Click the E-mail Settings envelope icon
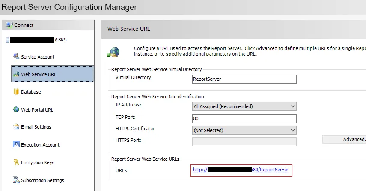The image size is (366, 191). click(17, 127)
